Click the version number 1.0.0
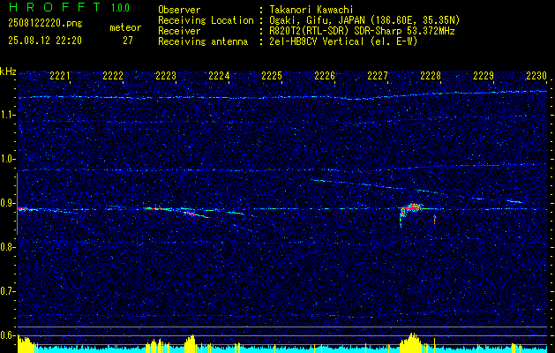555x353 pixels. coord(121,8)
